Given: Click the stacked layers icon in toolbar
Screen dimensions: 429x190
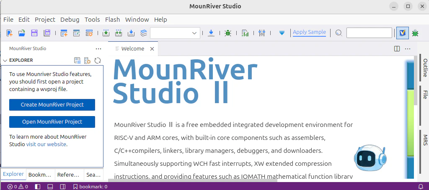Looking at the screenshot, I should point(144,33).
